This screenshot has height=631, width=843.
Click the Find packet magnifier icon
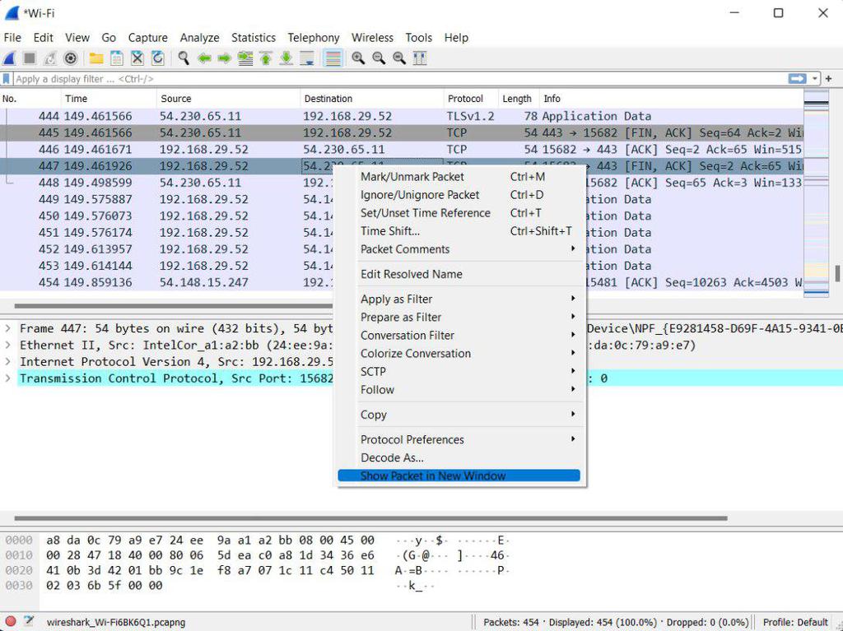pyautogui.click(x=184, y=58)
